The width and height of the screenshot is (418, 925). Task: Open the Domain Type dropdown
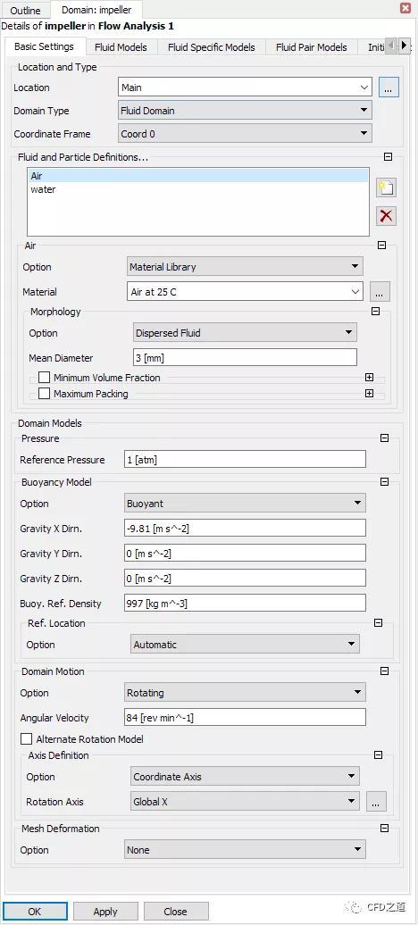click(245, 111)
